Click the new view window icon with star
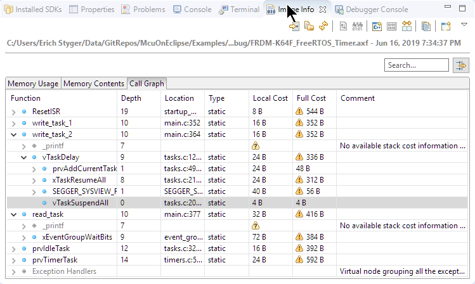 tap(446, 26)
